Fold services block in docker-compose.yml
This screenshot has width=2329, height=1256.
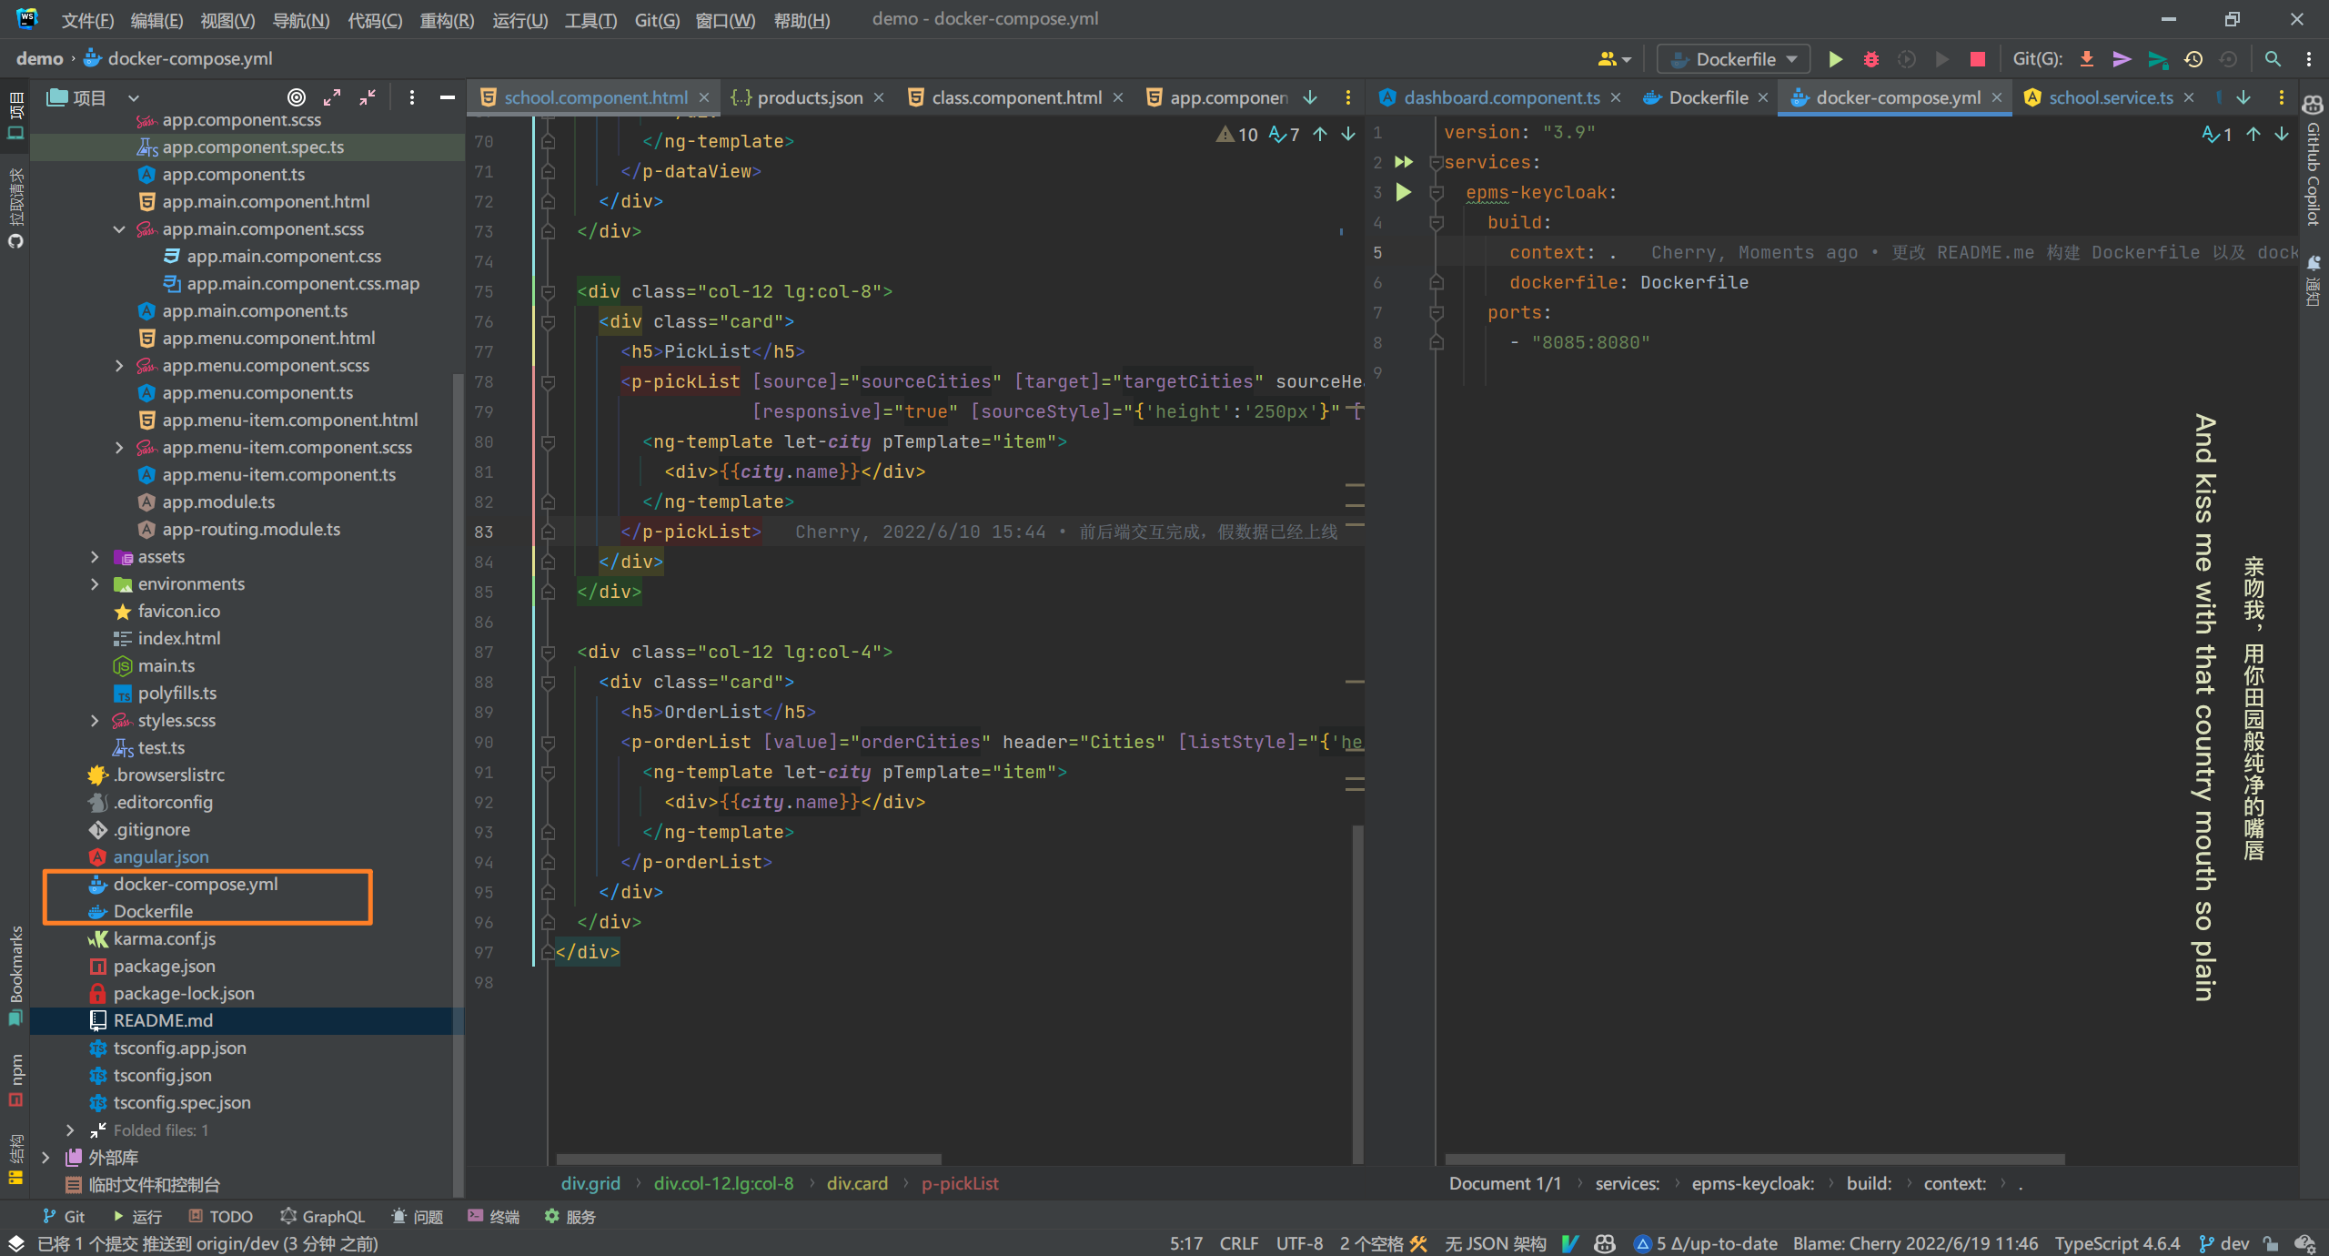coord(1436,163)
